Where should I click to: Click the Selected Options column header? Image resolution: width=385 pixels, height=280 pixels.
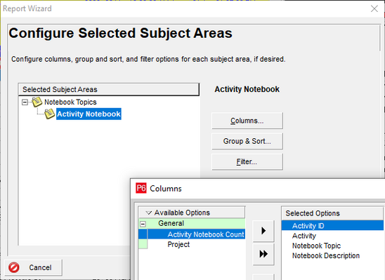click(332, 213)
